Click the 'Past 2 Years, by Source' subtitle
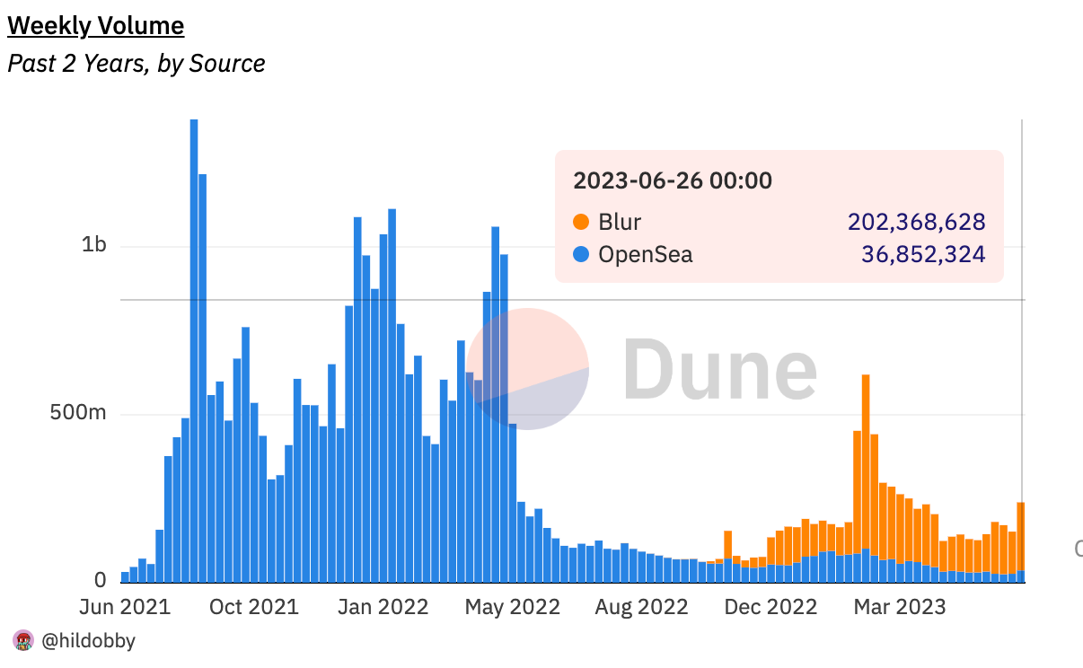1083x668 pixels. point(136,64)
